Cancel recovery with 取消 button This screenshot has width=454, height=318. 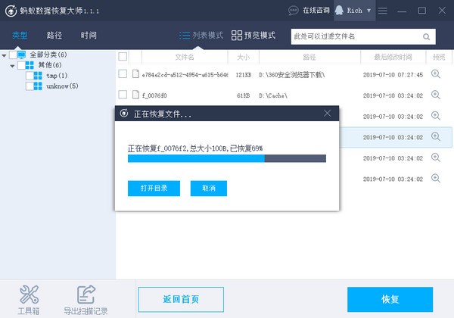tap(209, 189)
